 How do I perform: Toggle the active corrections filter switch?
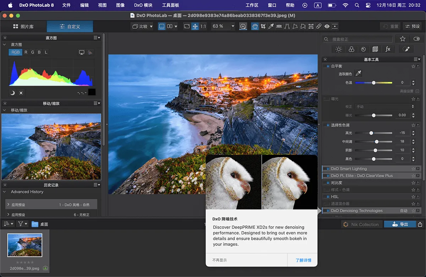pyautogui.click(x=416, y=39)
